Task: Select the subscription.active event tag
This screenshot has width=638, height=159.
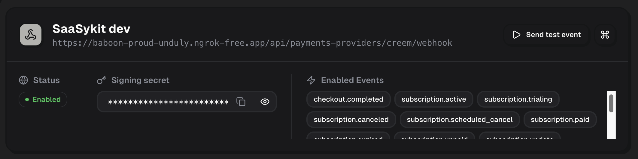Action: tap(434, 99)
